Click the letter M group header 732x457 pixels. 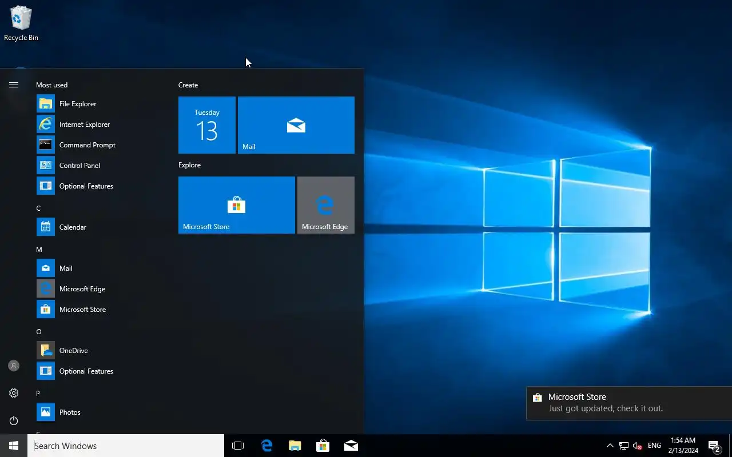tap(39, 249)
